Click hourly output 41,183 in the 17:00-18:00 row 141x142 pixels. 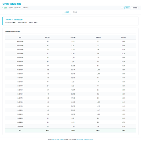[x=73, y=102]
